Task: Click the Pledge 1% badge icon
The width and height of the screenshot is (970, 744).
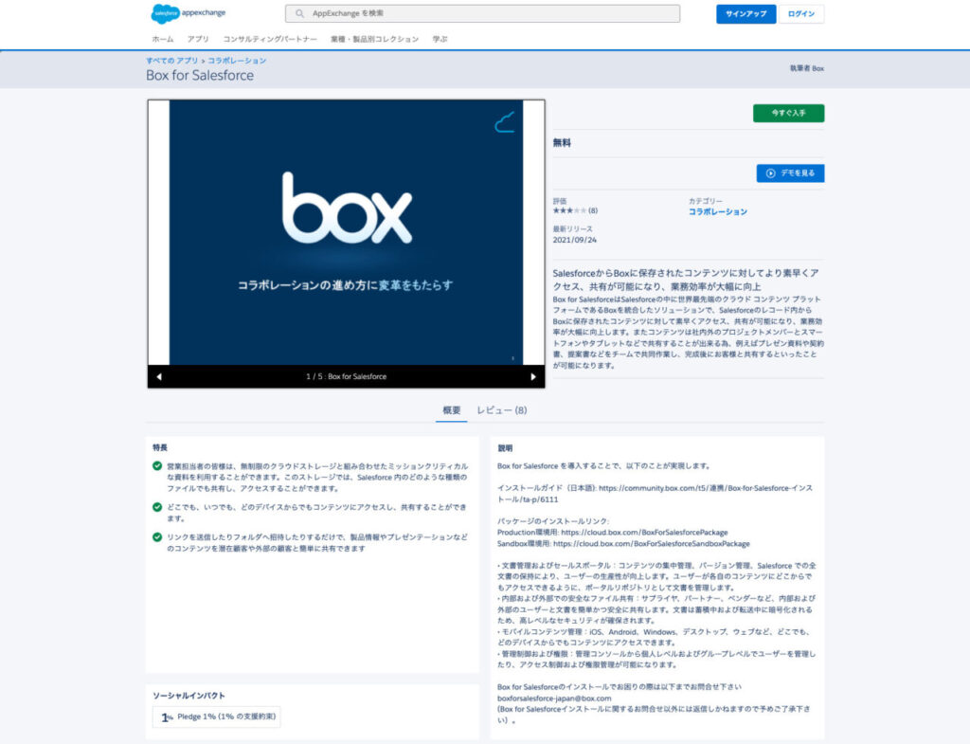Action: [167, 717]
